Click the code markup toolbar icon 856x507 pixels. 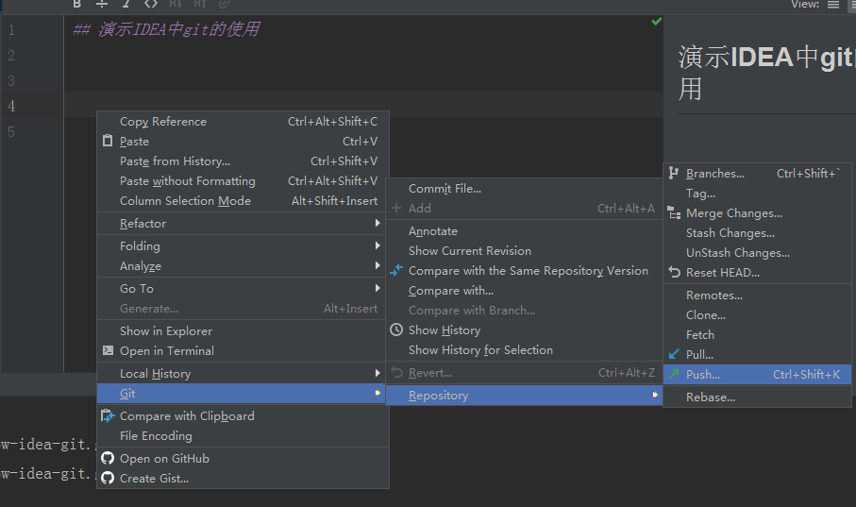151,5
